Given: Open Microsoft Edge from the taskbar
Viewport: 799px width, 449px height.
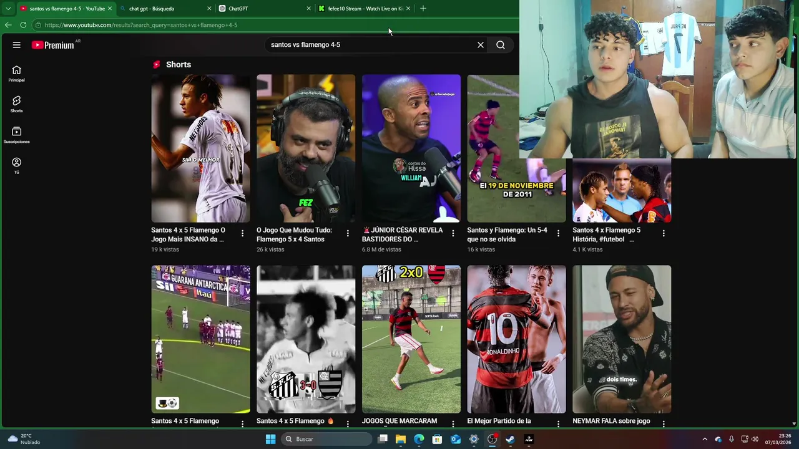Looking at the screenshot, I should [x=419, y=439].
